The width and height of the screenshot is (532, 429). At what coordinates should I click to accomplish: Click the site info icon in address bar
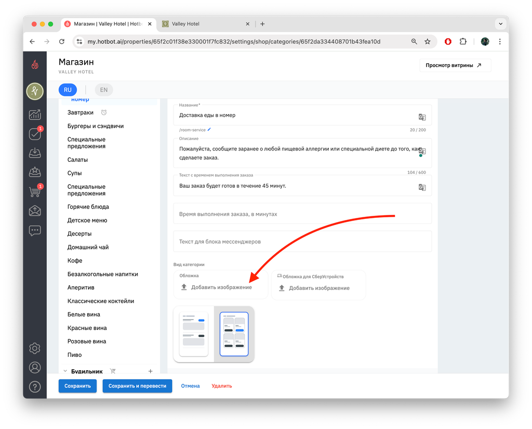coord(79,41)
